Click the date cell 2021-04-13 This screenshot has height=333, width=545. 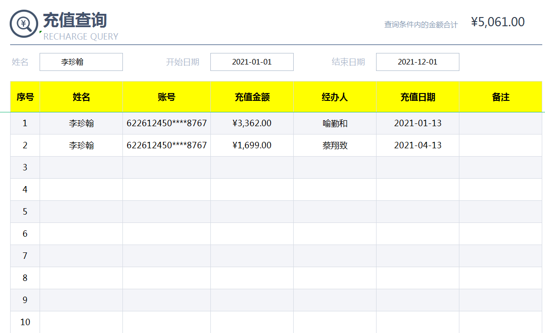pos(418,145)
